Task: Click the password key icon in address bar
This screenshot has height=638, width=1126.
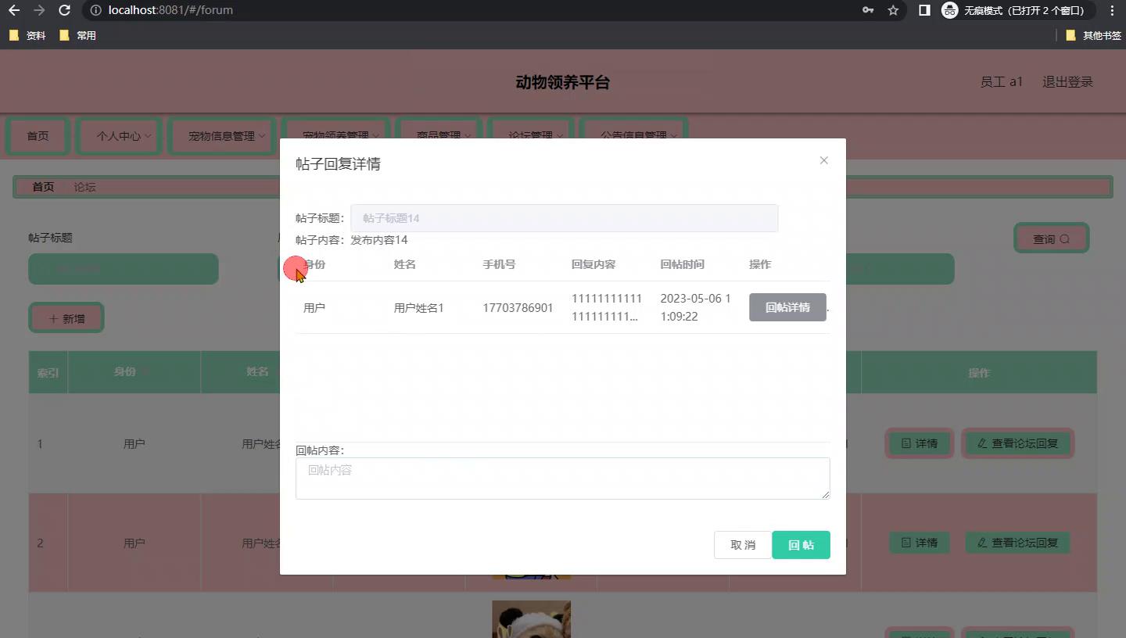Action: (868, 10)
